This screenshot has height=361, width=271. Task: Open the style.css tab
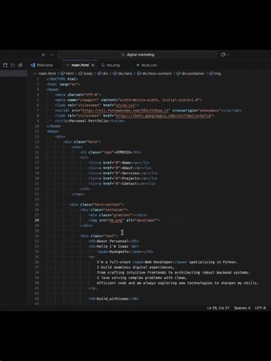[x=149, y=65]
